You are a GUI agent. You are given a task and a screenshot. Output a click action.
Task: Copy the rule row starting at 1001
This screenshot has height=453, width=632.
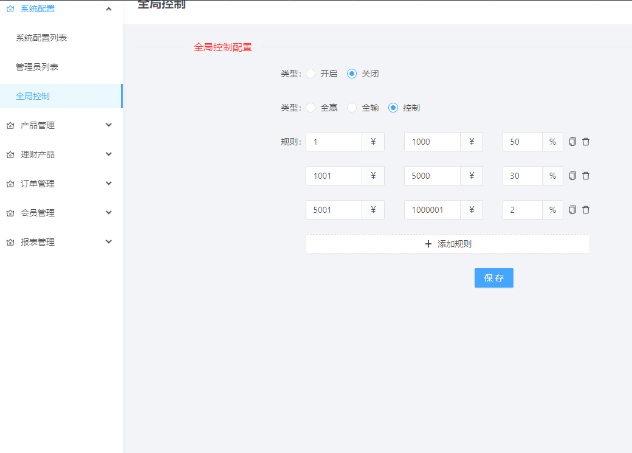572,176
